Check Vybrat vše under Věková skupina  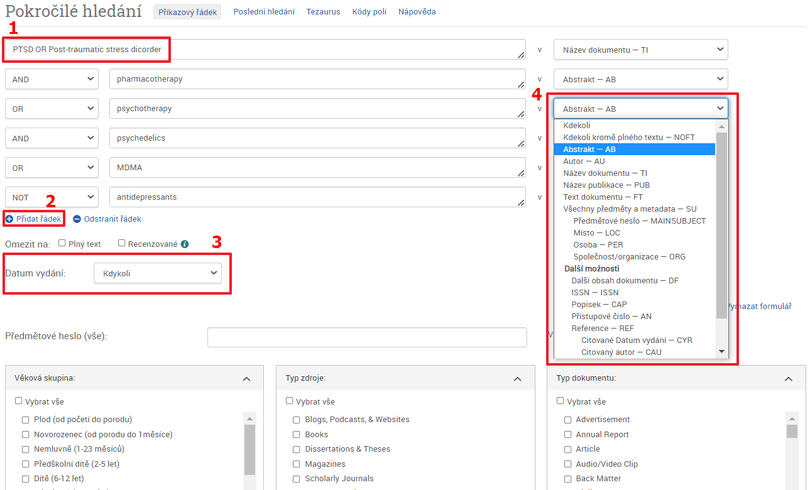pyautogui.click(x=19, y=401)
